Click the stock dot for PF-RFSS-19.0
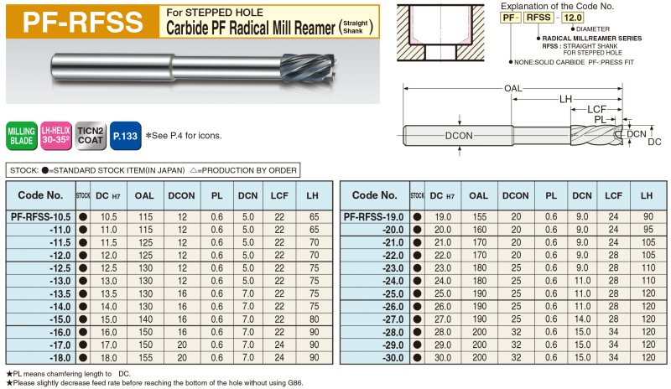The height and width of the screenshot is (389, 671). [417, 216]
